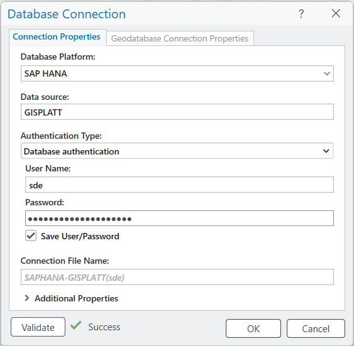
Task: Click the green Success checkmark icon
Action: (76, 325)
